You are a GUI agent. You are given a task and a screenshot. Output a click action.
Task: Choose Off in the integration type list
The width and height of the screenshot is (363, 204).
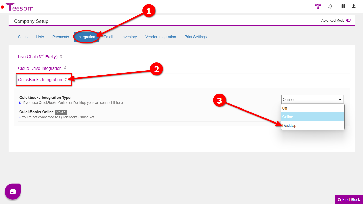[313, 108]
